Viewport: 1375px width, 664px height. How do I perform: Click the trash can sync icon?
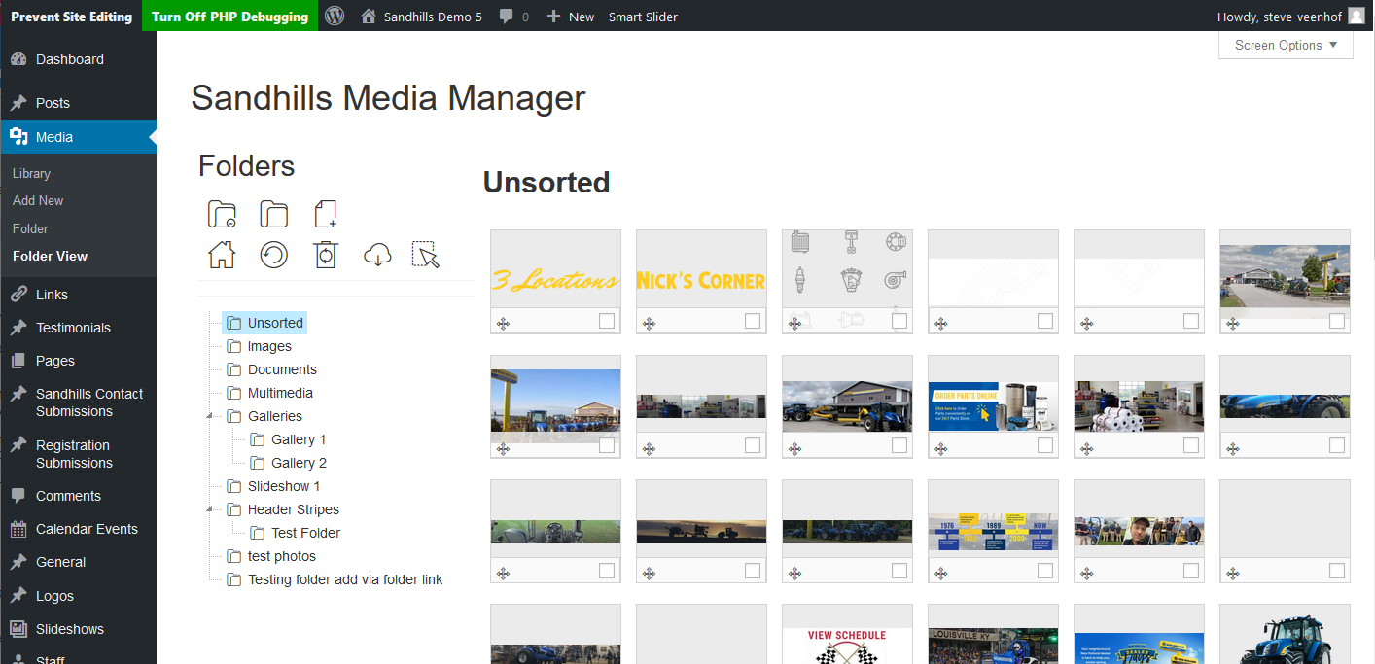(326, 255)
